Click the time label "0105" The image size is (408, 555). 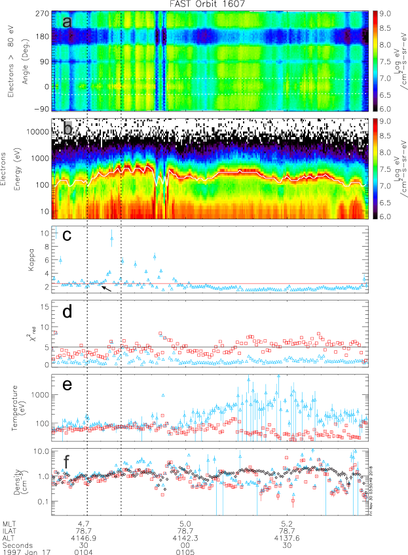(x=185, y=552)
